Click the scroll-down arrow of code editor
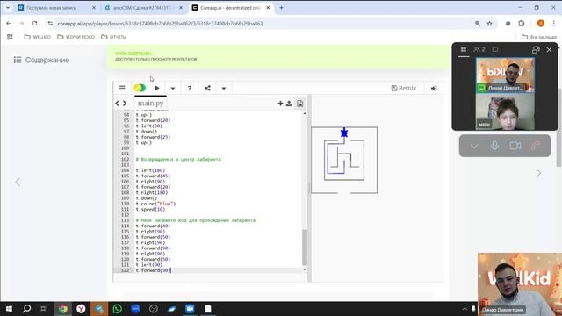 tap(305, 269)
